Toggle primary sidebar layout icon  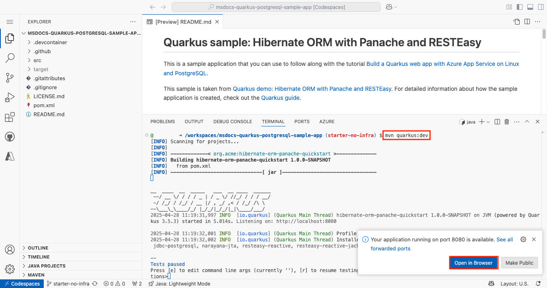pos(520,7)
